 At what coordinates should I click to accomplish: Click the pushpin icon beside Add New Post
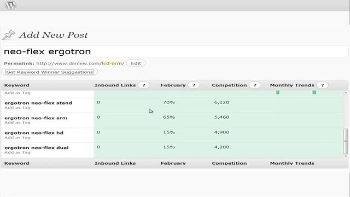(9, 35)
